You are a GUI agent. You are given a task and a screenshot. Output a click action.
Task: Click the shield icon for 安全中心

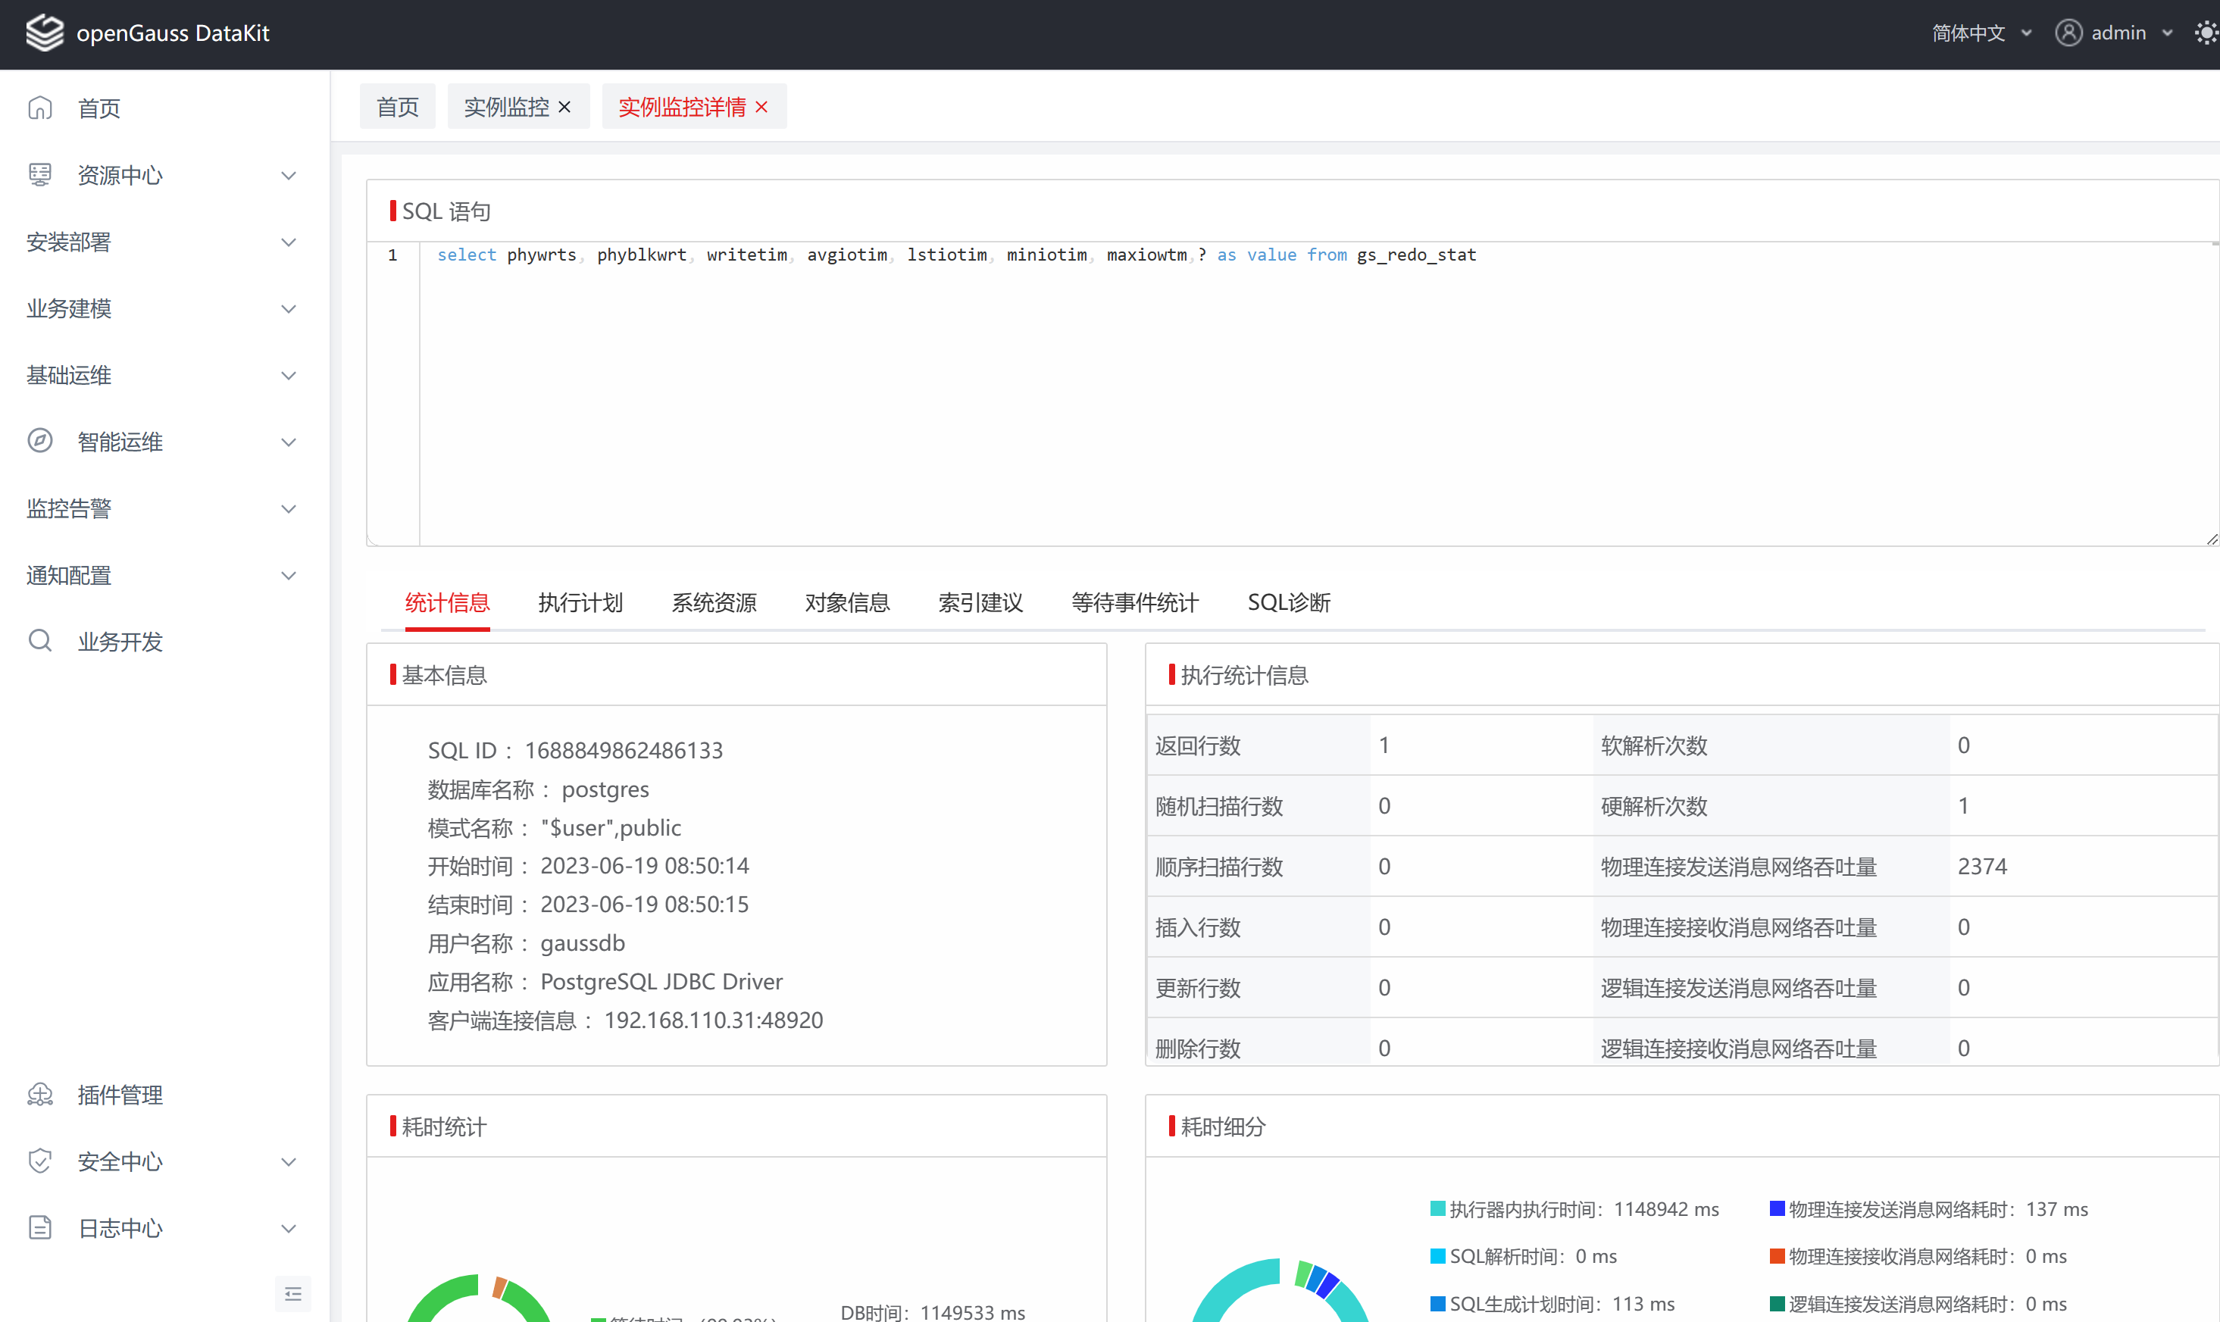click(40, 1161)
